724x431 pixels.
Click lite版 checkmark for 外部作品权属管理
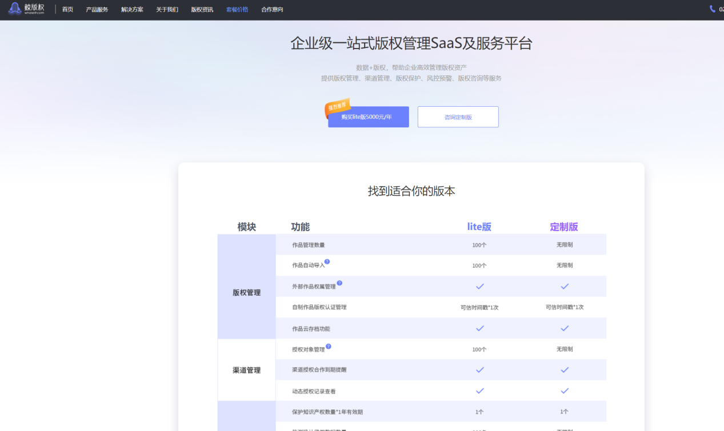(x=479, y=286)
